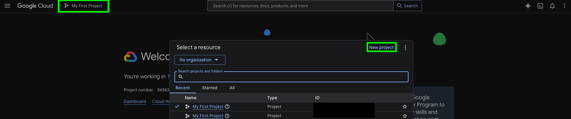Click project icon in the checked row
This screenshot has height=119, width=571.
click(187, 107)
